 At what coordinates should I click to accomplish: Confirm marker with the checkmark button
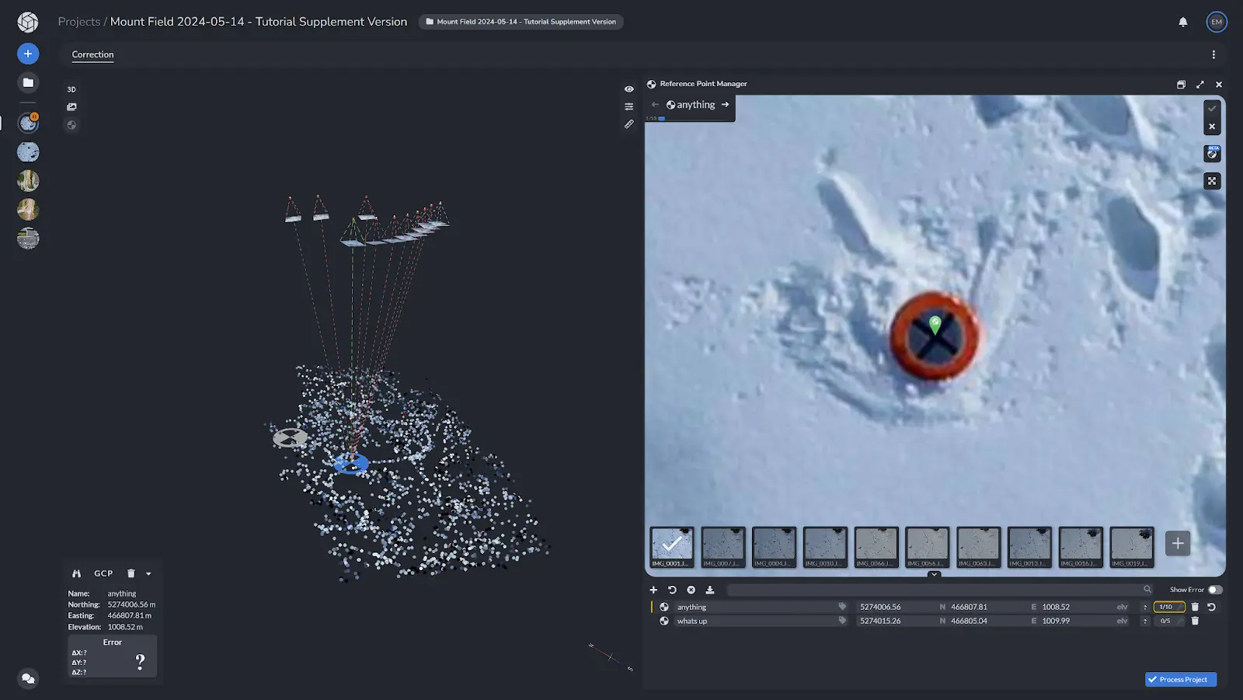pyautogui.click(x=1212, y=109)
